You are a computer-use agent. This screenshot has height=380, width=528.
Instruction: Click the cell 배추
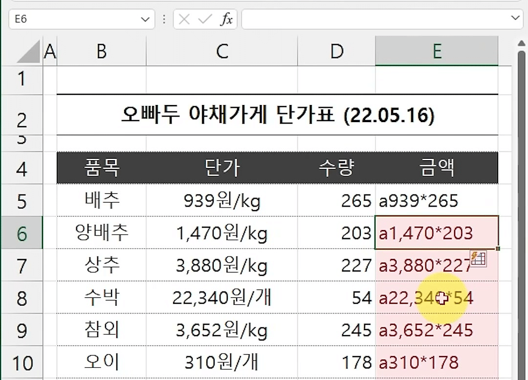[x=102, y=200]
